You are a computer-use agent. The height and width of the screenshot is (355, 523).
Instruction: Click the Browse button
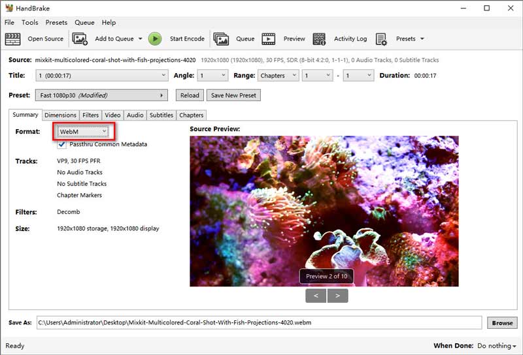click(x=502, y=322)
